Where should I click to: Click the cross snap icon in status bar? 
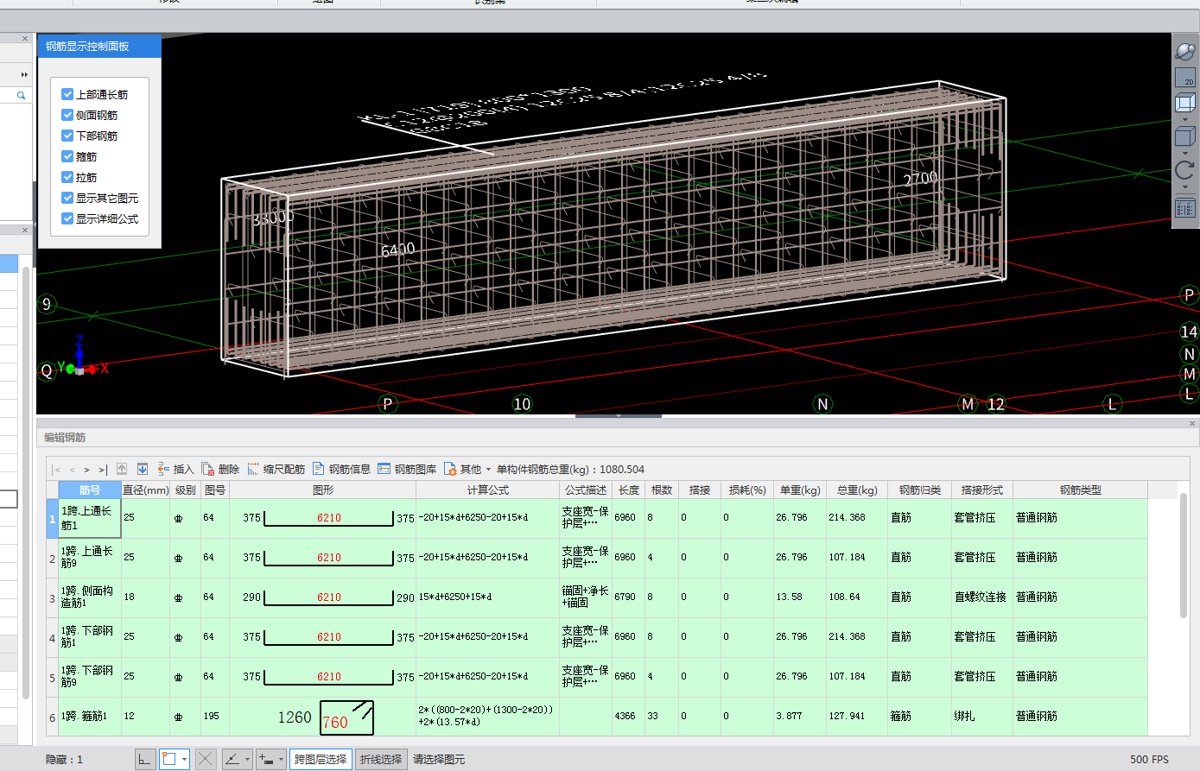coord(205,759)
